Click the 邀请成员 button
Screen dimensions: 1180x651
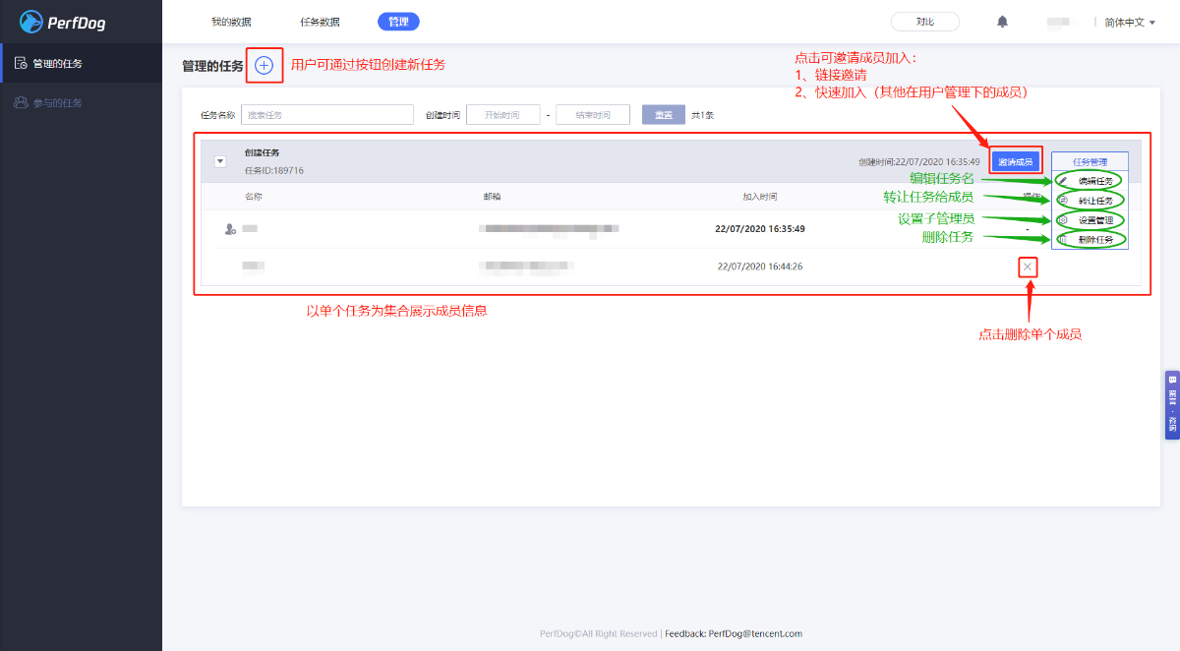1016,162
